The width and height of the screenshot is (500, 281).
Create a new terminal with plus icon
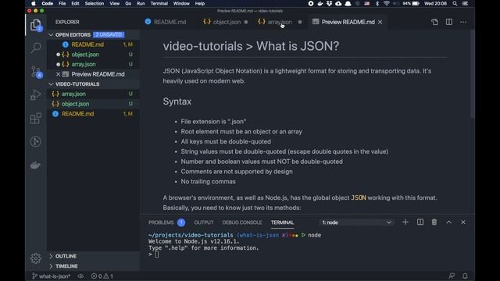point(405,222)
